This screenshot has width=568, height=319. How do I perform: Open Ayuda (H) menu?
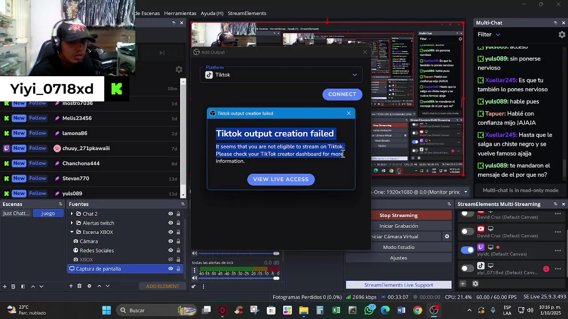212,13
